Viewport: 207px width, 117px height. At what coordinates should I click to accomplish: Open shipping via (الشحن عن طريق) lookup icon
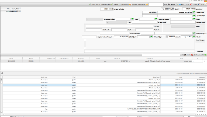pyautogui.click(x=156, y=19)
